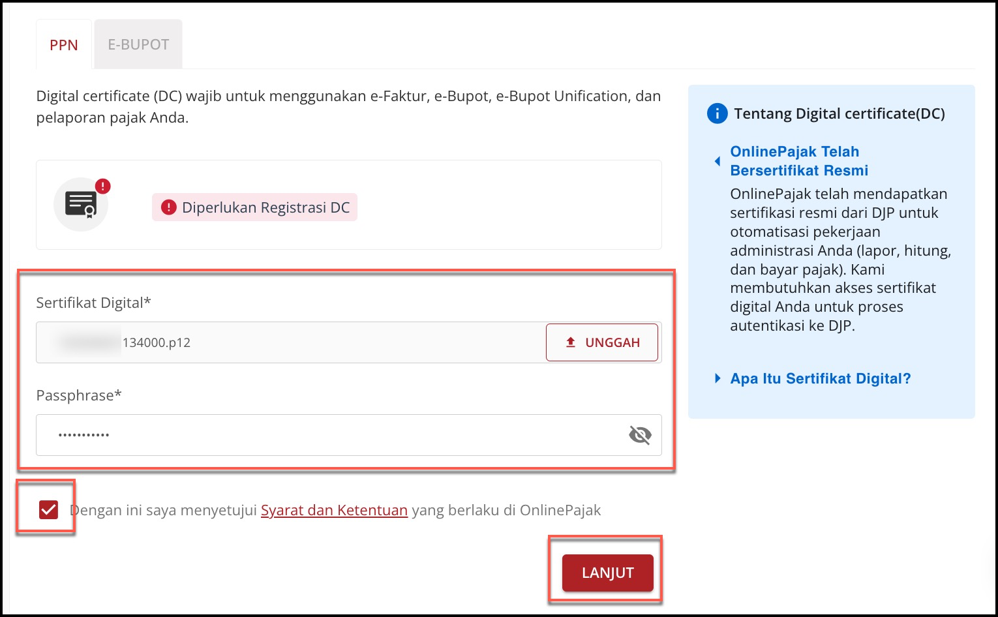998x617 pixels.
Task: Click the Diperlukan Registrasi DC status badge
Action: (x=254, y=207)
